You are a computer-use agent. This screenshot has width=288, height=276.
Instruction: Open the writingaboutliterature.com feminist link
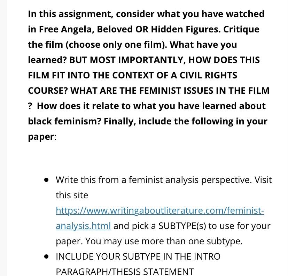click(160, 210)
